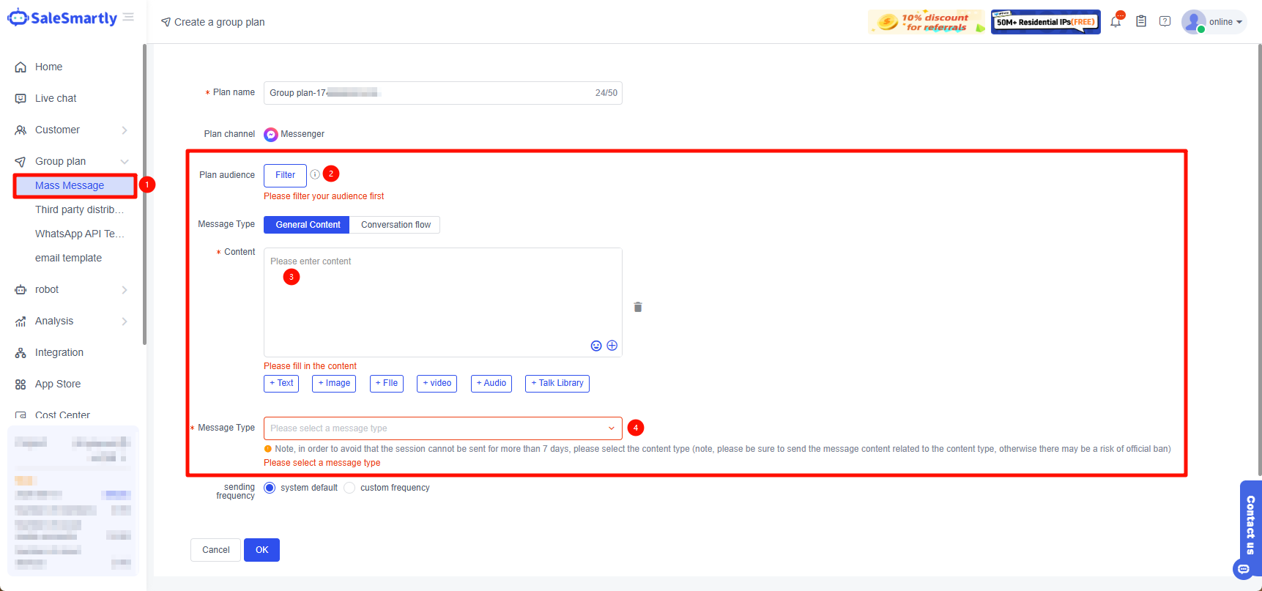This screenshot has width=1262, height=591.
Task: Switch message type to Conversation flow
Action: point(396,225)
